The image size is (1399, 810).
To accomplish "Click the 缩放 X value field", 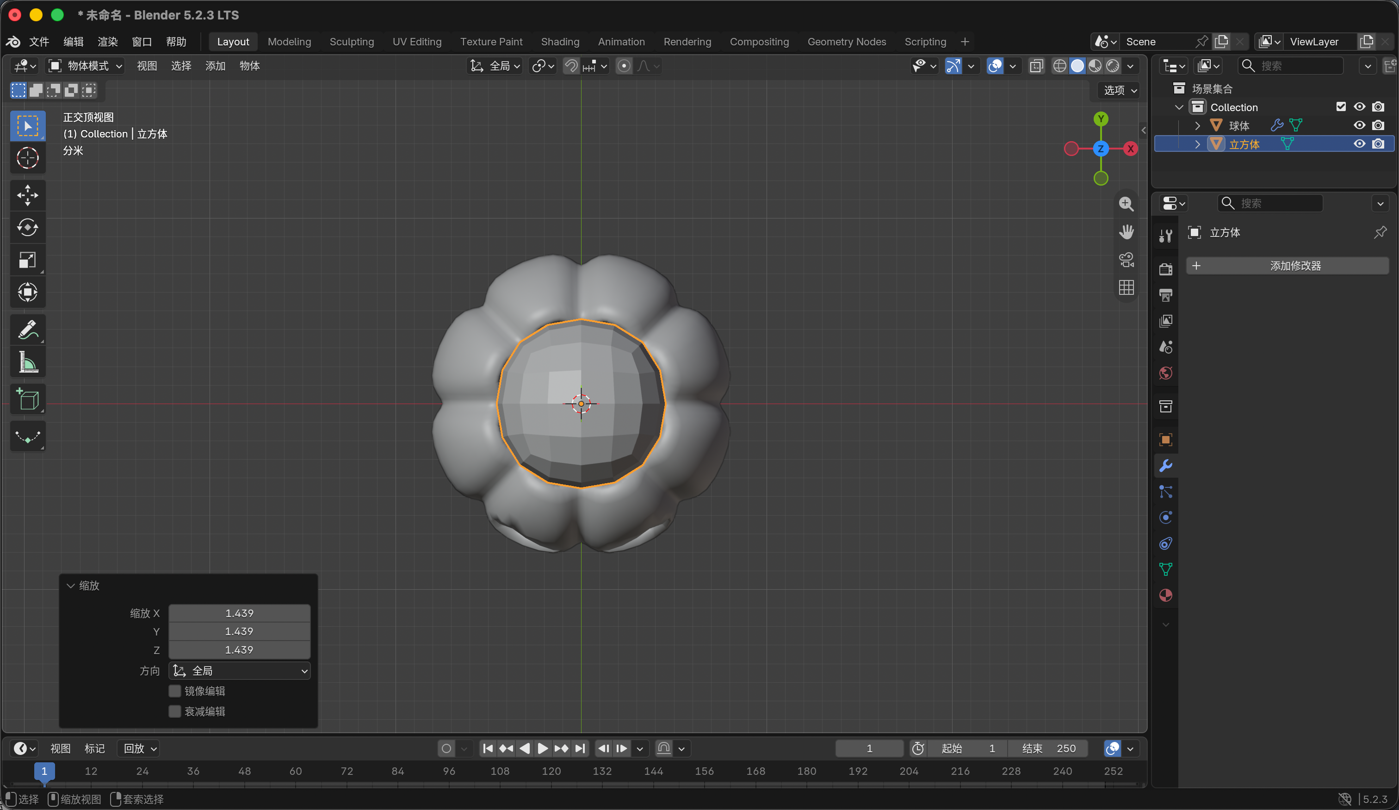I will [x=239, y=613].
